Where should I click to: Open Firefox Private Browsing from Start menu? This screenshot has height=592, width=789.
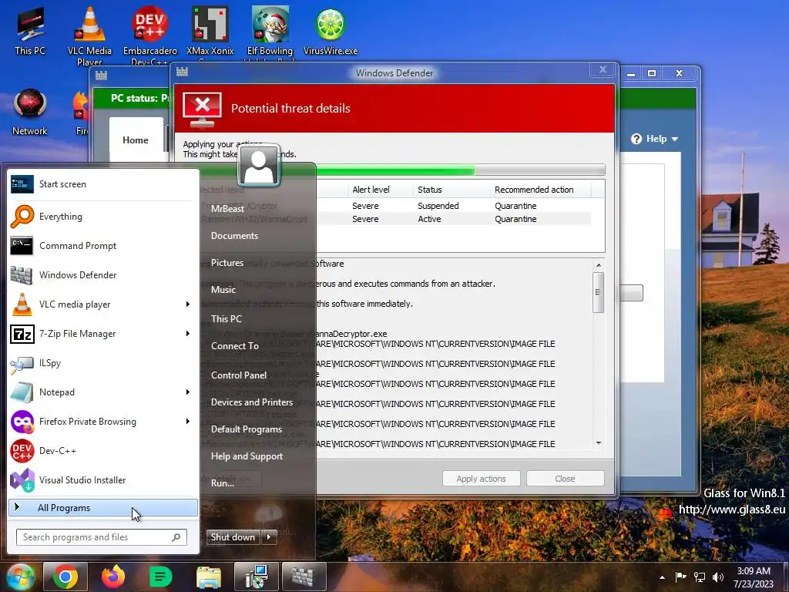[96, 422]
